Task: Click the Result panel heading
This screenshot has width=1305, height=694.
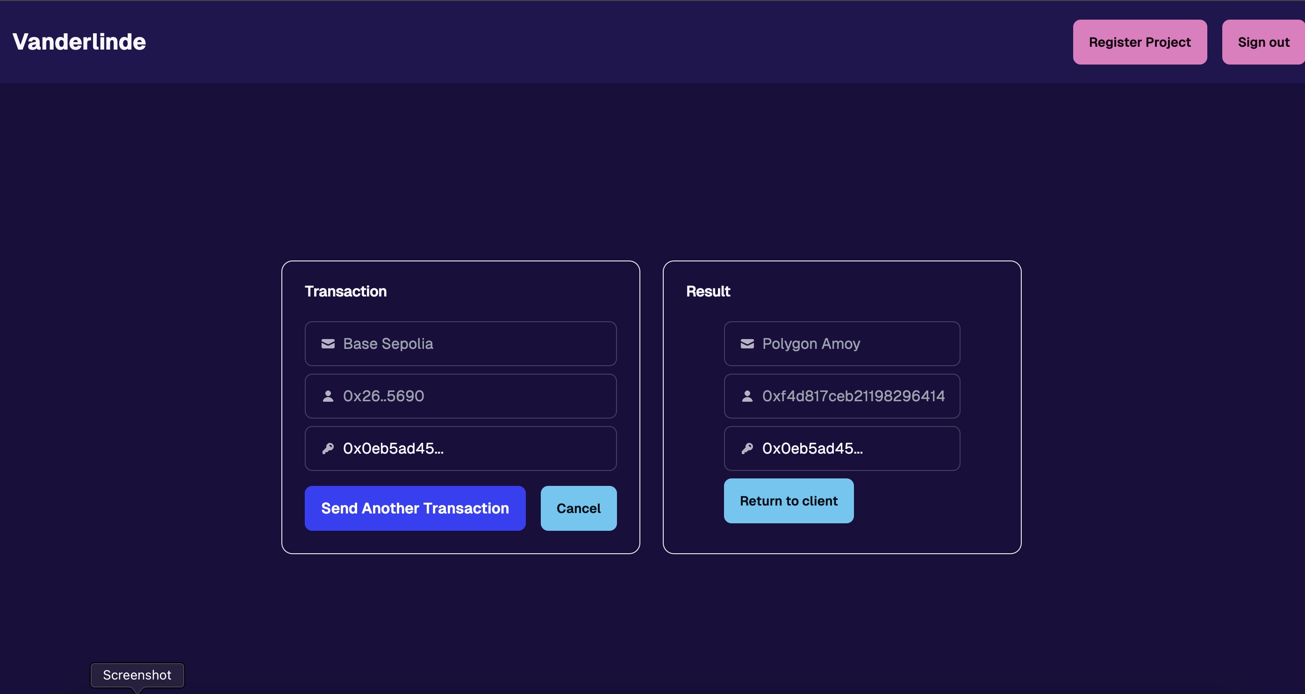Action: [708, 291]
